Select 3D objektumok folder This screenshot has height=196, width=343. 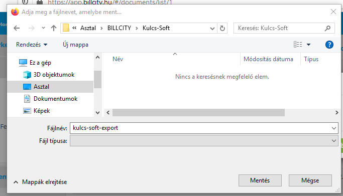click(54, 75)
